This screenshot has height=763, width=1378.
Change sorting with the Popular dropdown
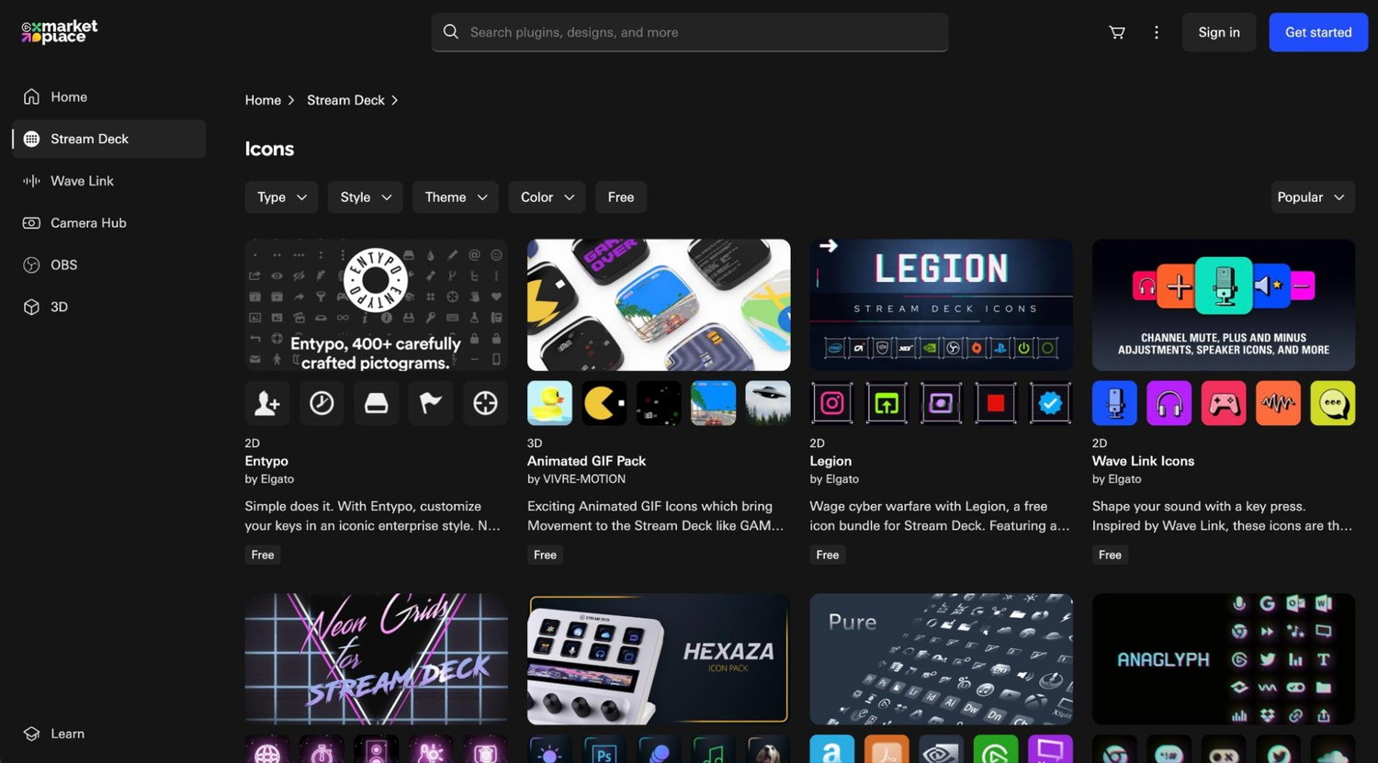coord(1312,197)
